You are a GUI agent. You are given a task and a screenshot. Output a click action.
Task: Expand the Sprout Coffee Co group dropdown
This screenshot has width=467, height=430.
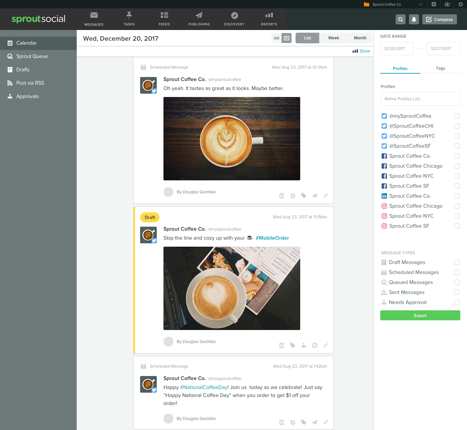click(394, 4)
